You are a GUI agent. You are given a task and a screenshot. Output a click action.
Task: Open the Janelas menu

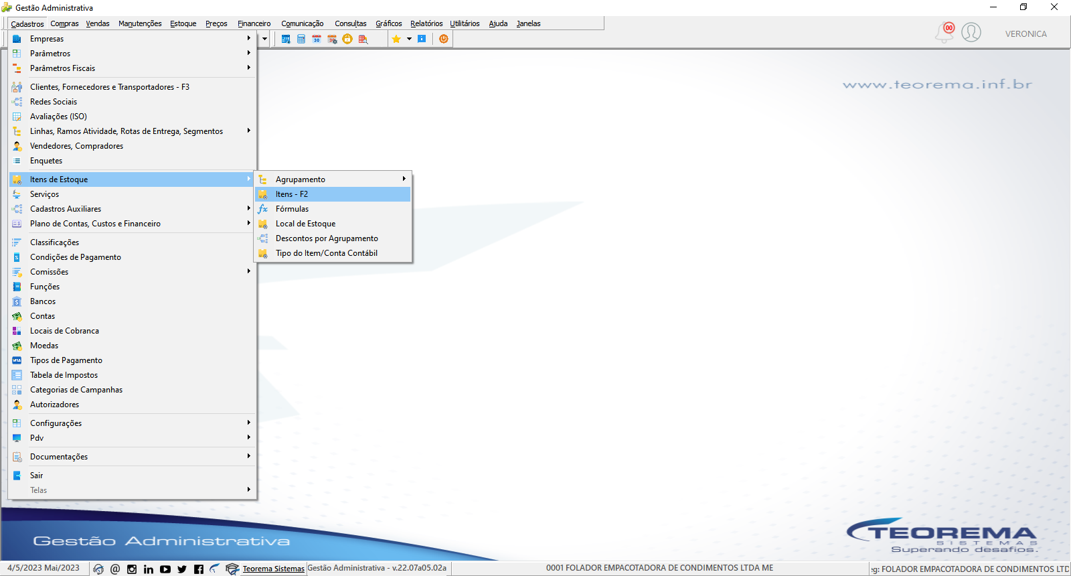[528, 23]
